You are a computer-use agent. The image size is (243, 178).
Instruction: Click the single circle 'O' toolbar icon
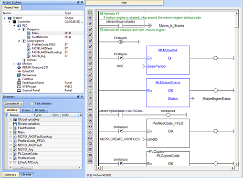point(90,132)
